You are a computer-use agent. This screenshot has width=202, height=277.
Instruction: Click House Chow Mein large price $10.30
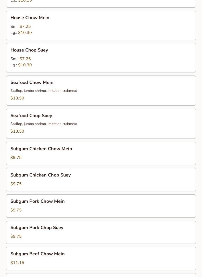point(25,33)
